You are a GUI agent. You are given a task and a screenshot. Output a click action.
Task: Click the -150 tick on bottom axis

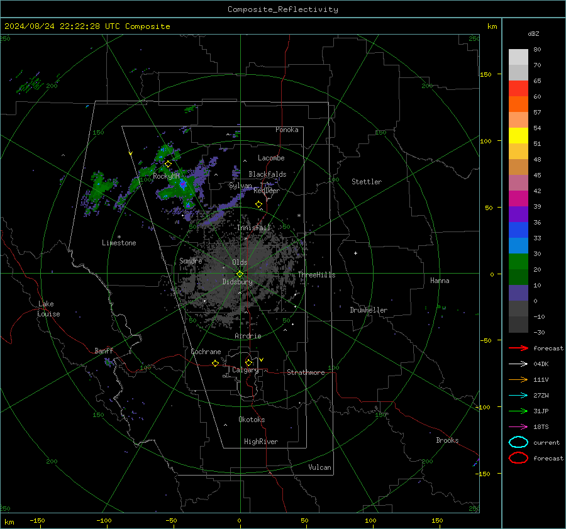(37, 520)
